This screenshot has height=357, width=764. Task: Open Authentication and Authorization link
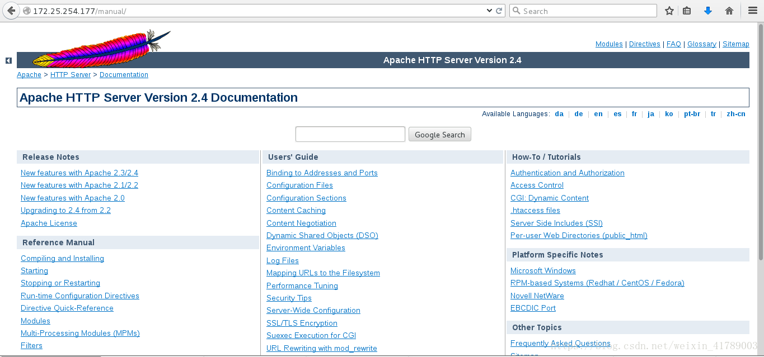point(568,173)
